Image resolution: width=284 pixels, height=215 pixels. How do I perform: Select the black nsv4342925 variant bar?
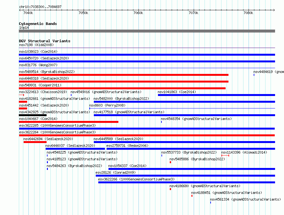point(33,115)
